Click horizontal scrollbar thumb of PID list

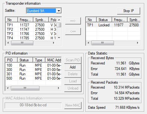click(x=25, y=88)
